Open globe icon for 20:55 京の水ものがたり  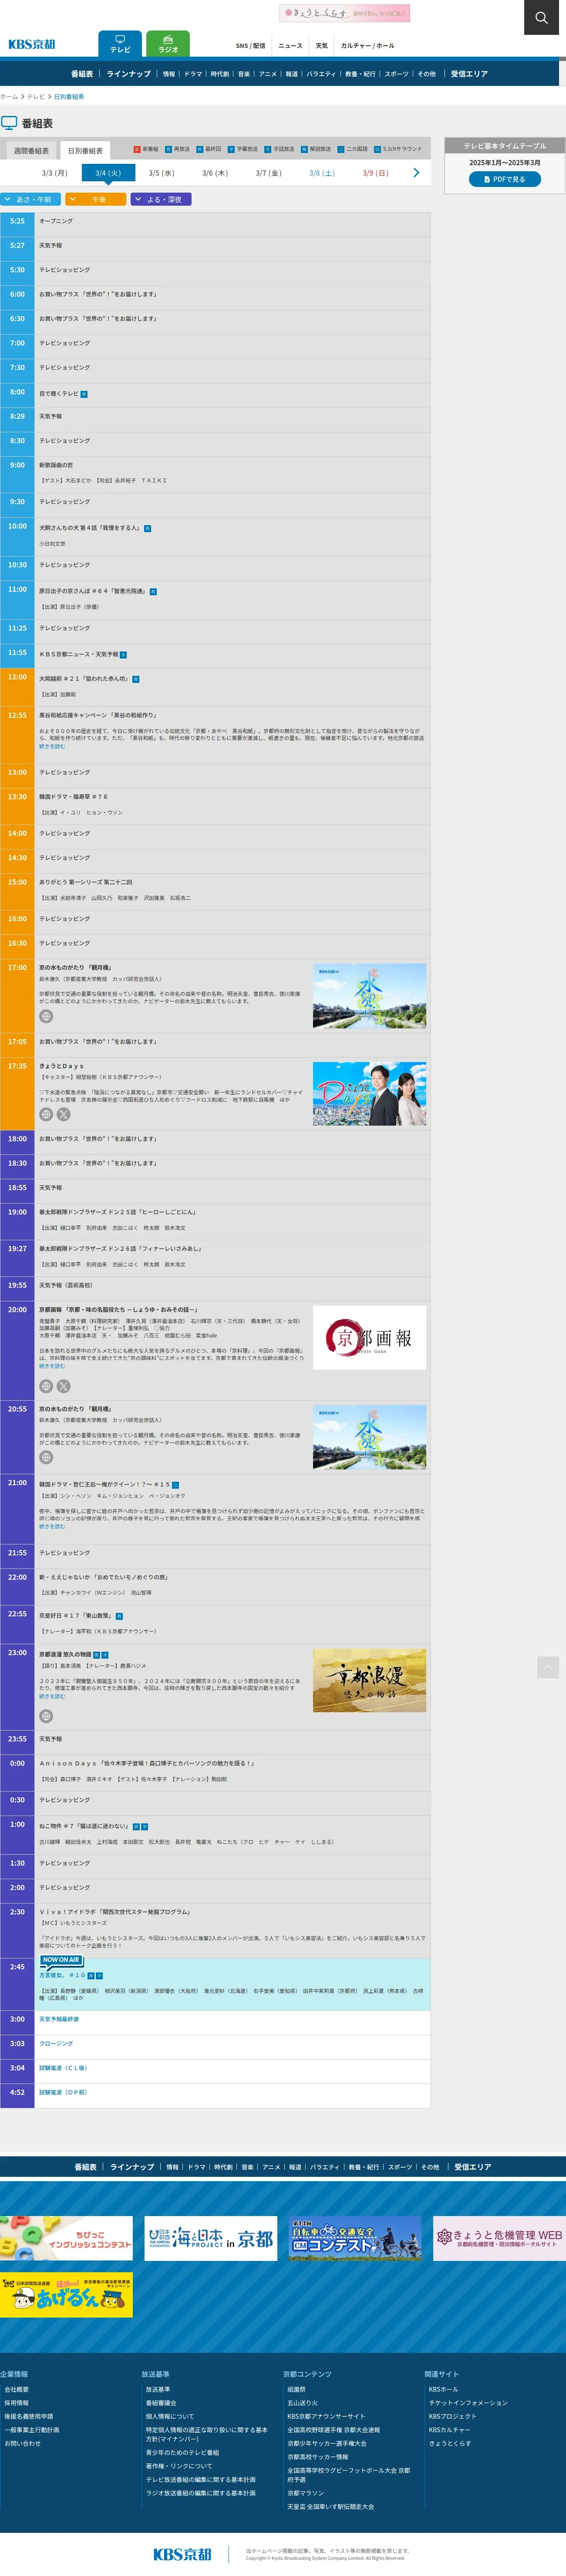click(x=46, y=1457)
